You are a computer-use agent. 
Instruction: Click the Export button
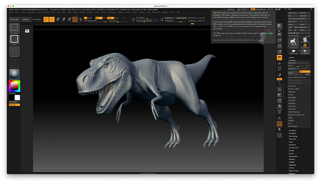pos(305,24)
